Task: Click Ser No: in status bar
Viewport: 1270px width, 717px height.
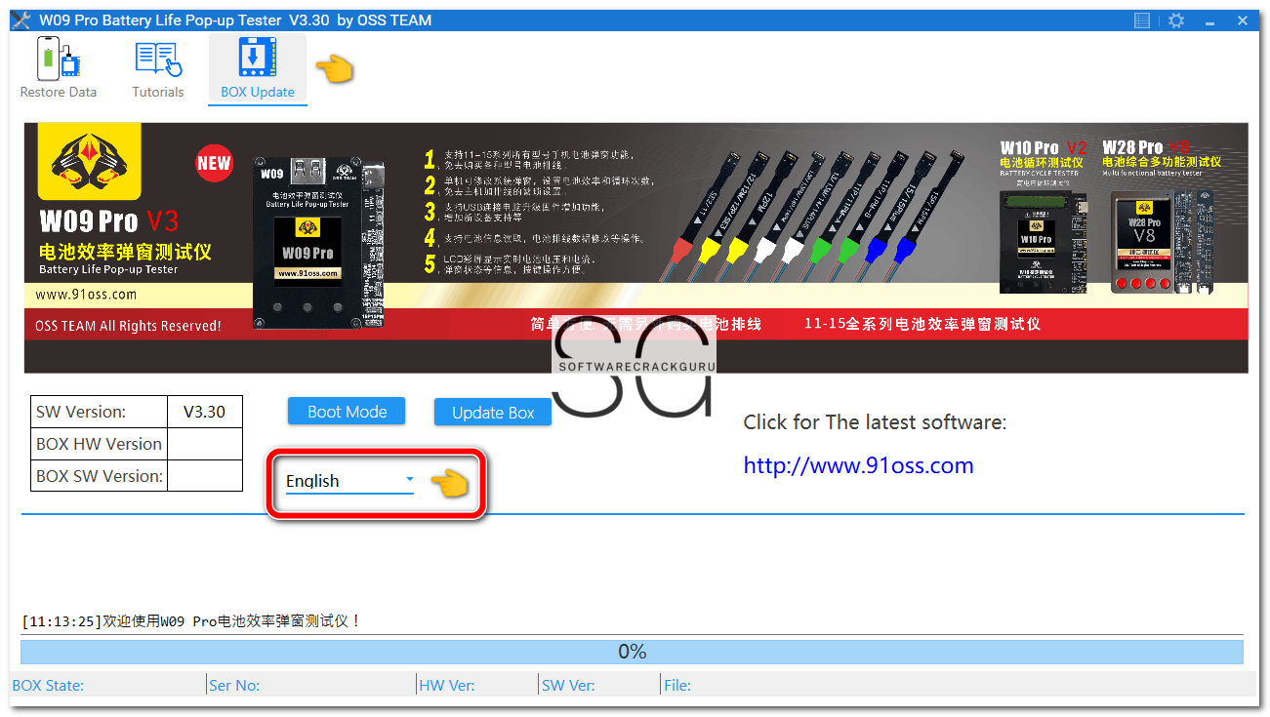Action: click(x=234, y=685)
